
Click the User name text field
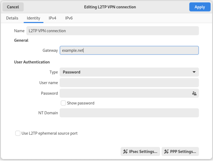(129, 83)
